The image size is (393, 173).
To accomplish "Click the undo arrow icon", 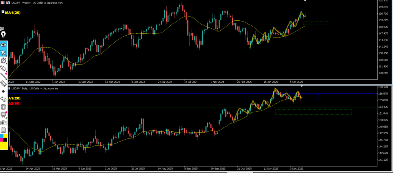I will pyautogui.click(x=3, y=99).
